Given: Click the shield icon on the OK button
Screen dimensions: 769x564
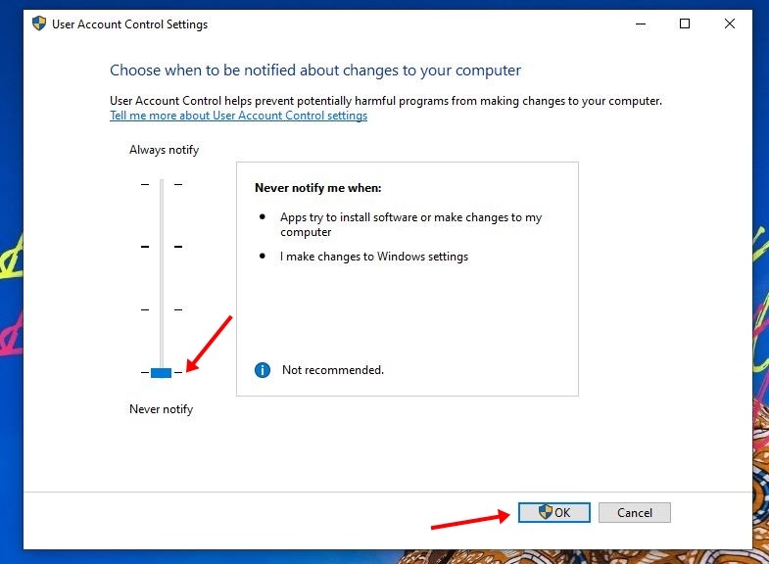Looking at the screenshot, I should click(545, 512).
